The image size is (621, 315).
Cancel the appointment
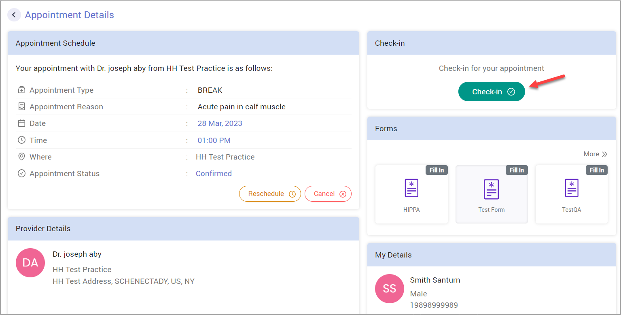[328, 194]
